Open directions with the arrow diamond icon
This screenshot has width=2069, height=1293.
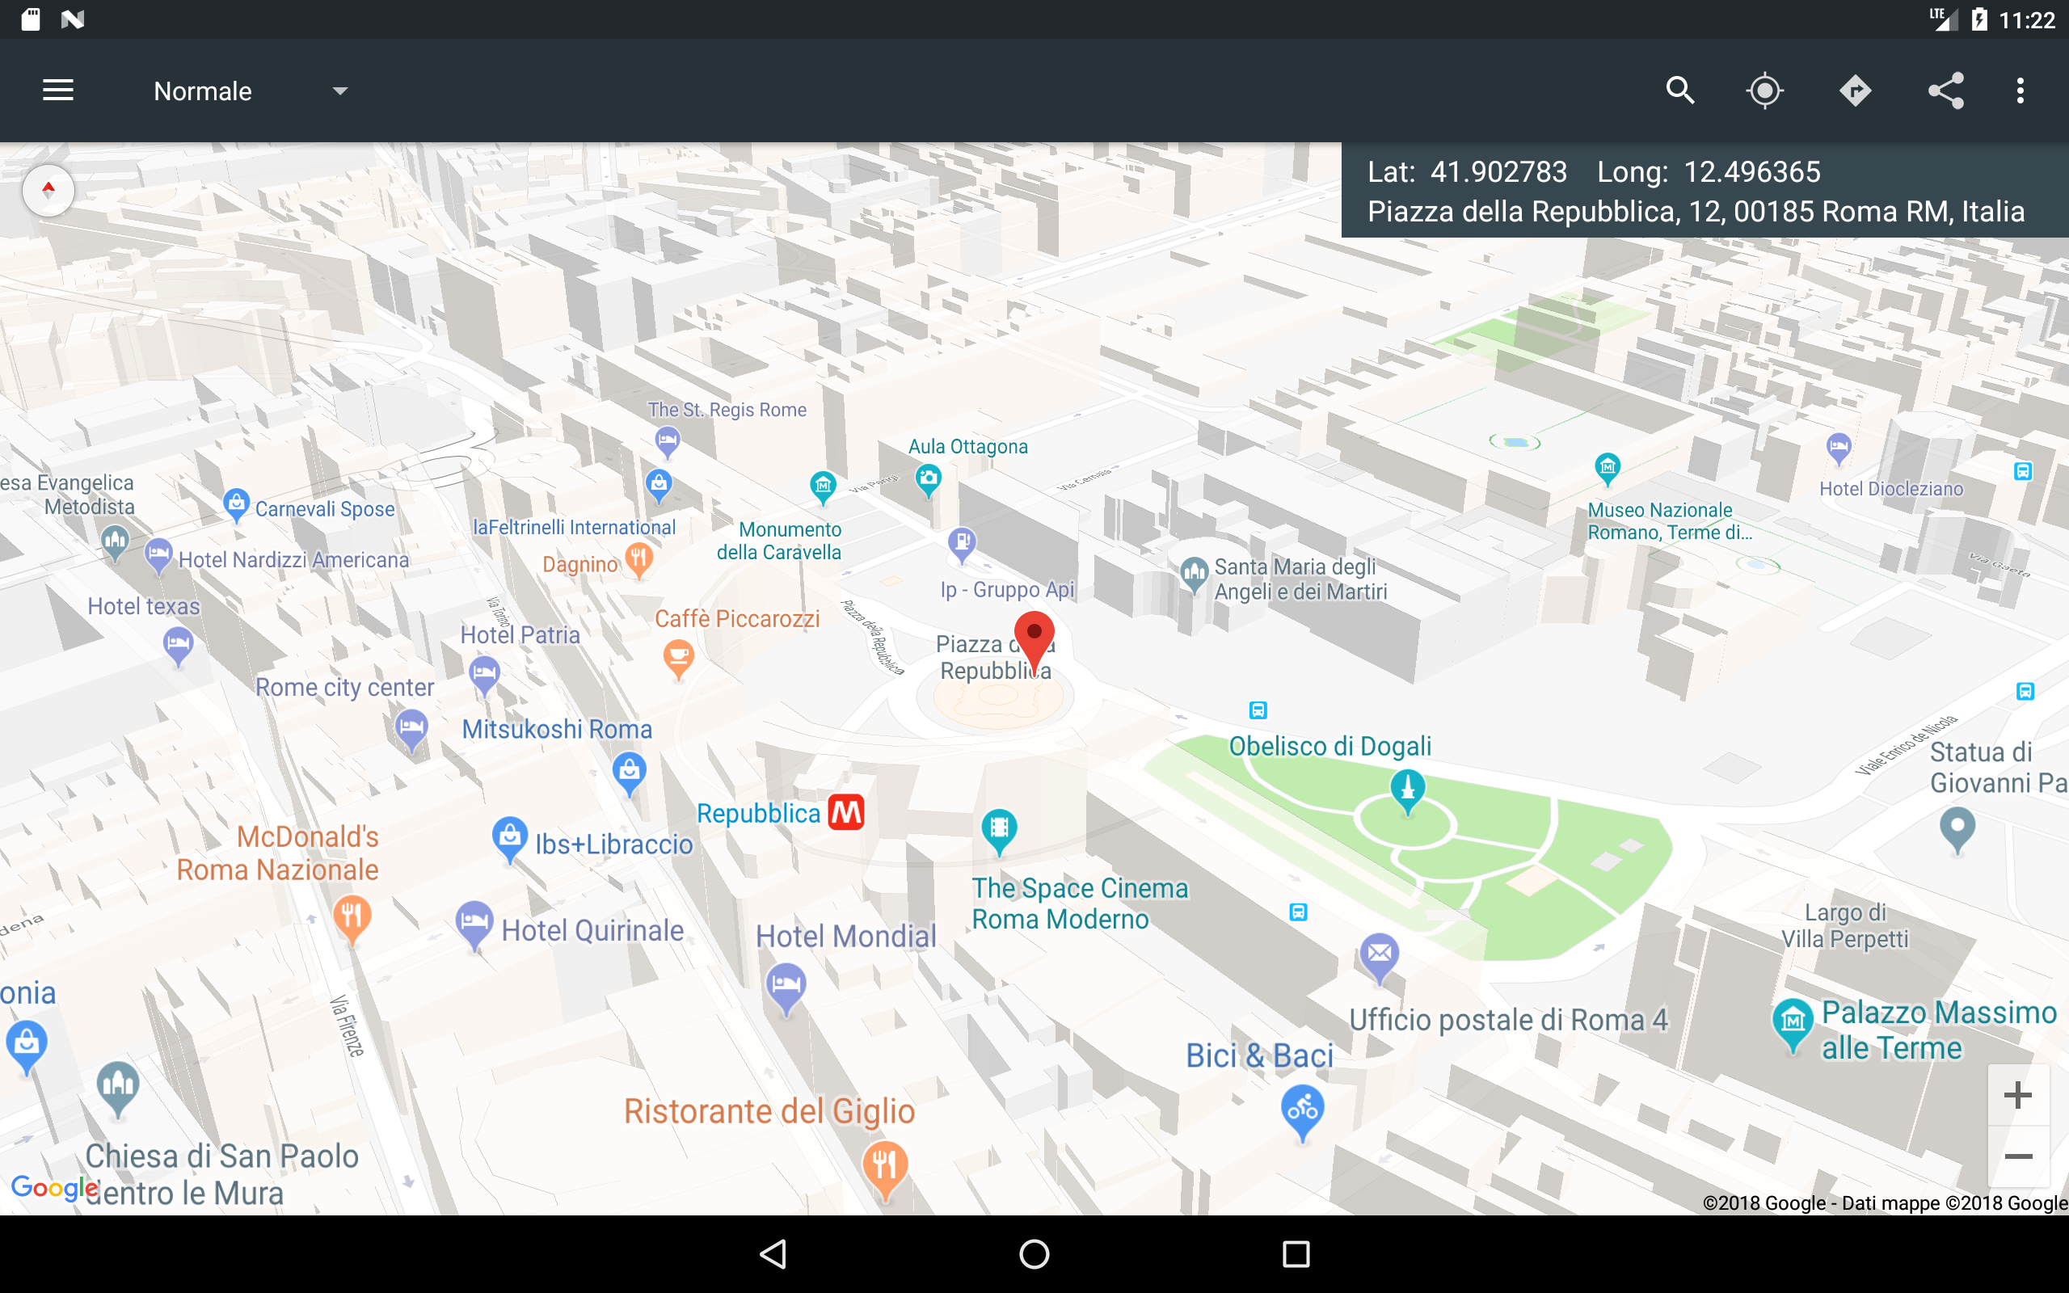click(x=1856, y=91)
